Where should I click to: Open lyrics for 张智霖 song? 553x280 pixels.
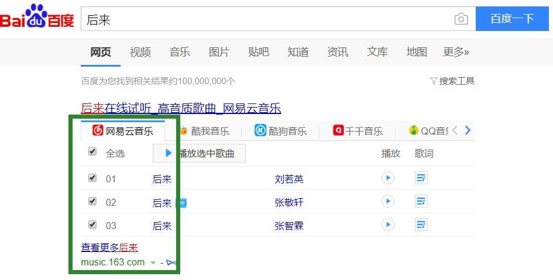coord(421,224)
